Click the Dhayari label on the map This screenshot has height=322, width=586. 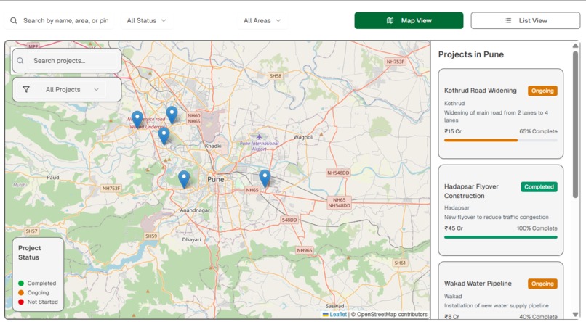pyautogui.click(x=191, y=239)
